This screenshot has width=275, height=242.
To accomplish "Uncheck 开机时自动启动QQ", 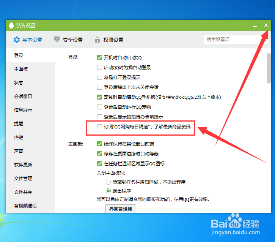I will coord(99,58).
